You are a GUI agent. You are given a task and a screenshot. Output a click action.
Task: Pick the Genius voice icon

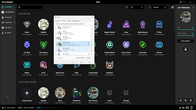tap(159, 45)
